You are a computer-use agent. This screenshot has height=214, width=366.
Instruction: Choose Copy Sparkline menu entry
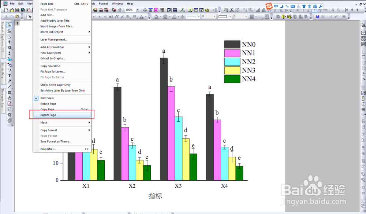[62, 66]
